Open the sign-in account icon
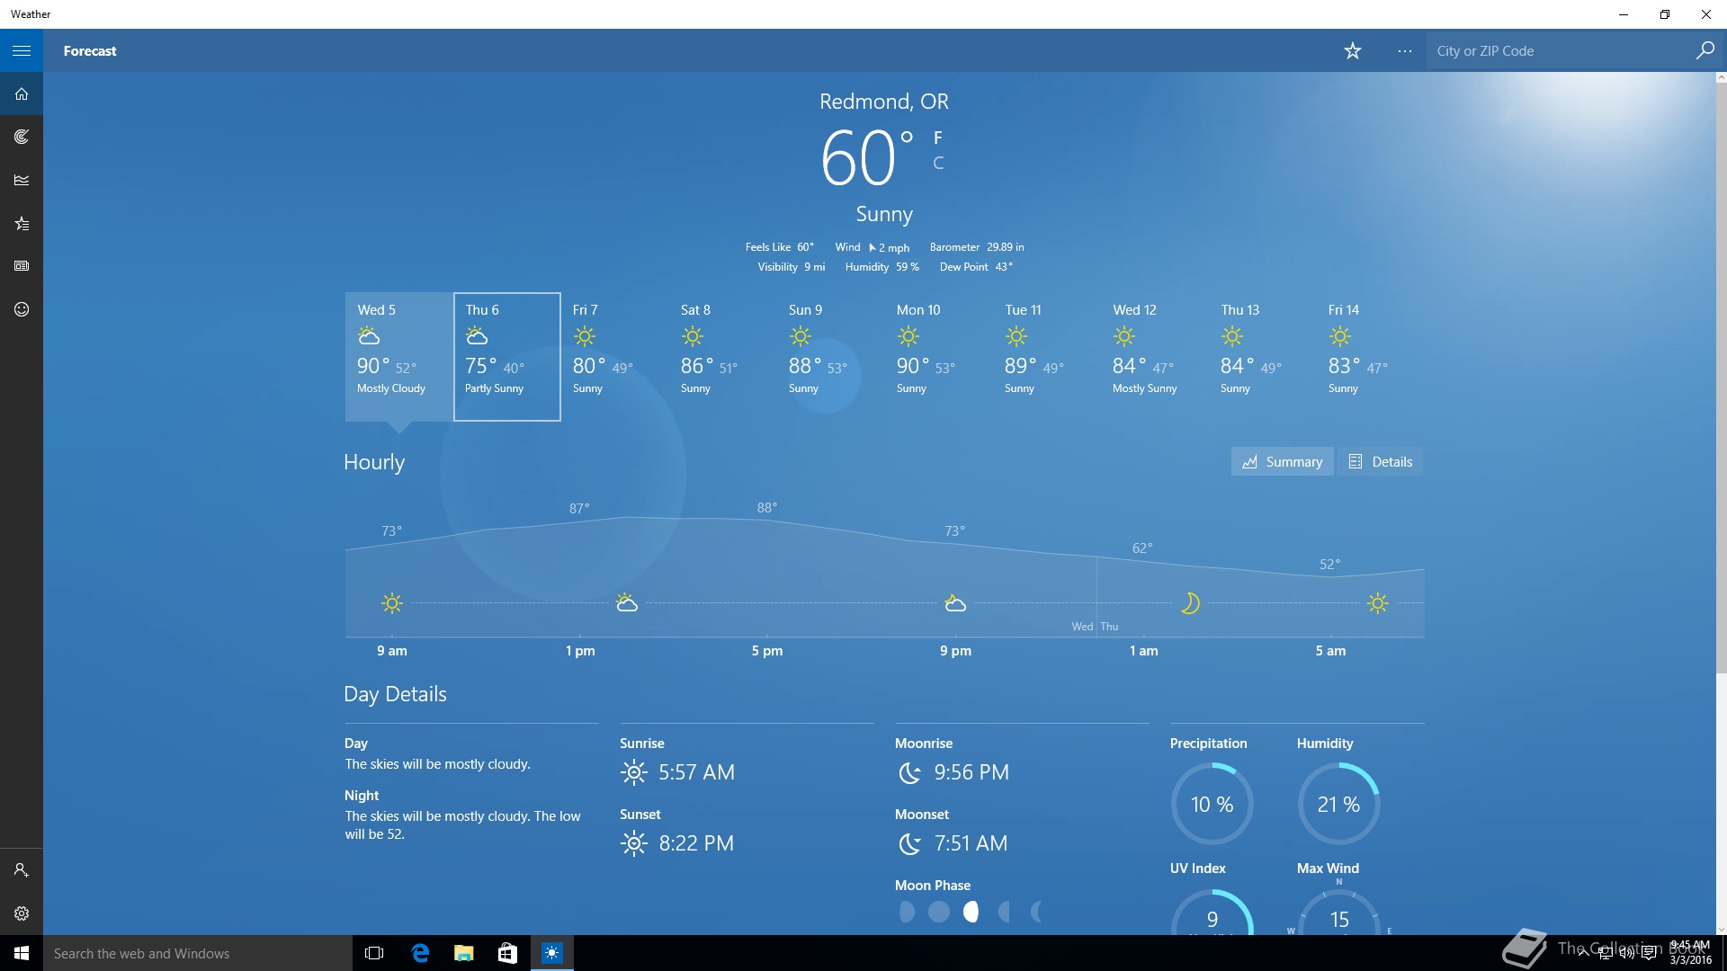The height and width of the screenshot is (971, 1727). tap(22, 870)
